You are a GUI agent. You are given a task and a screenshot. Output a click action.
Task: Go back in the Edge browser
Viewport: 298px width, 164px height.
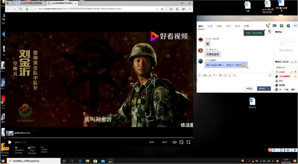(8, 9)
